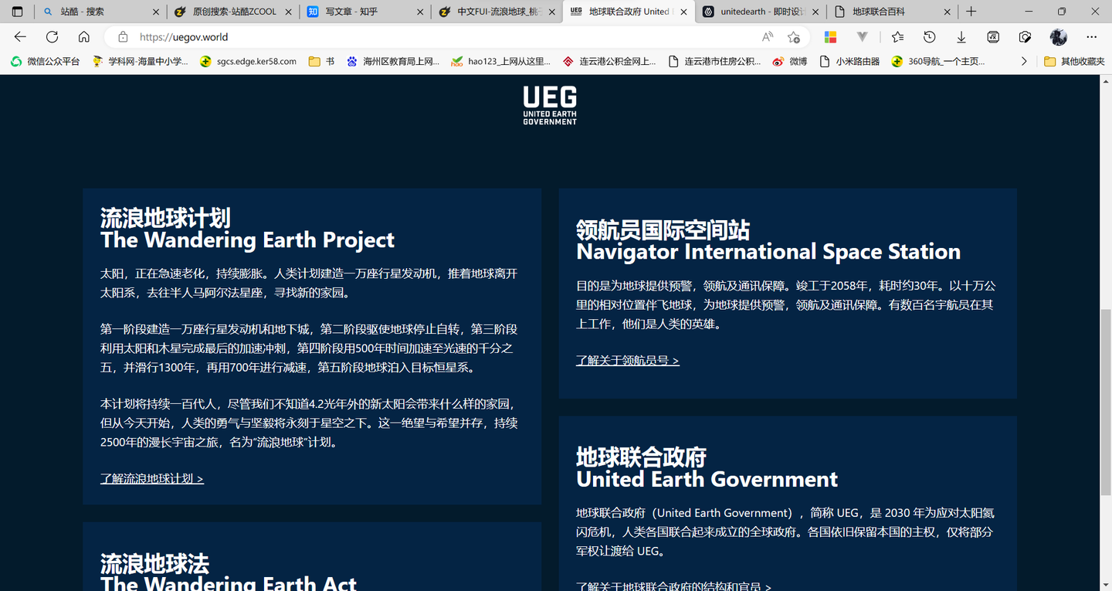Click the colorful squares extension icon

tap(830, 36)
